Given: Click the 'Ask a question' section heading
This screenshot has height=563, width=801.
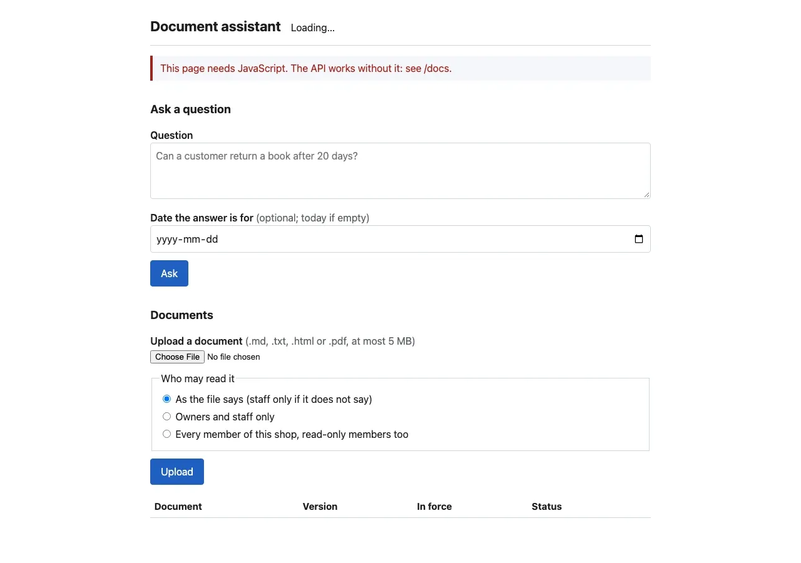Looking at the screenshot, I should tap(190, 109).
